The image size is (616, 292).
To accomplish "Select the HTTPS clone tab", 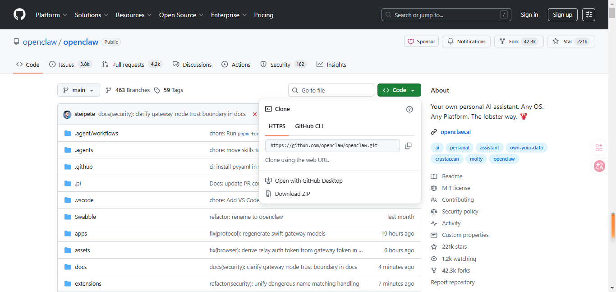I will (x=277, y=126).
